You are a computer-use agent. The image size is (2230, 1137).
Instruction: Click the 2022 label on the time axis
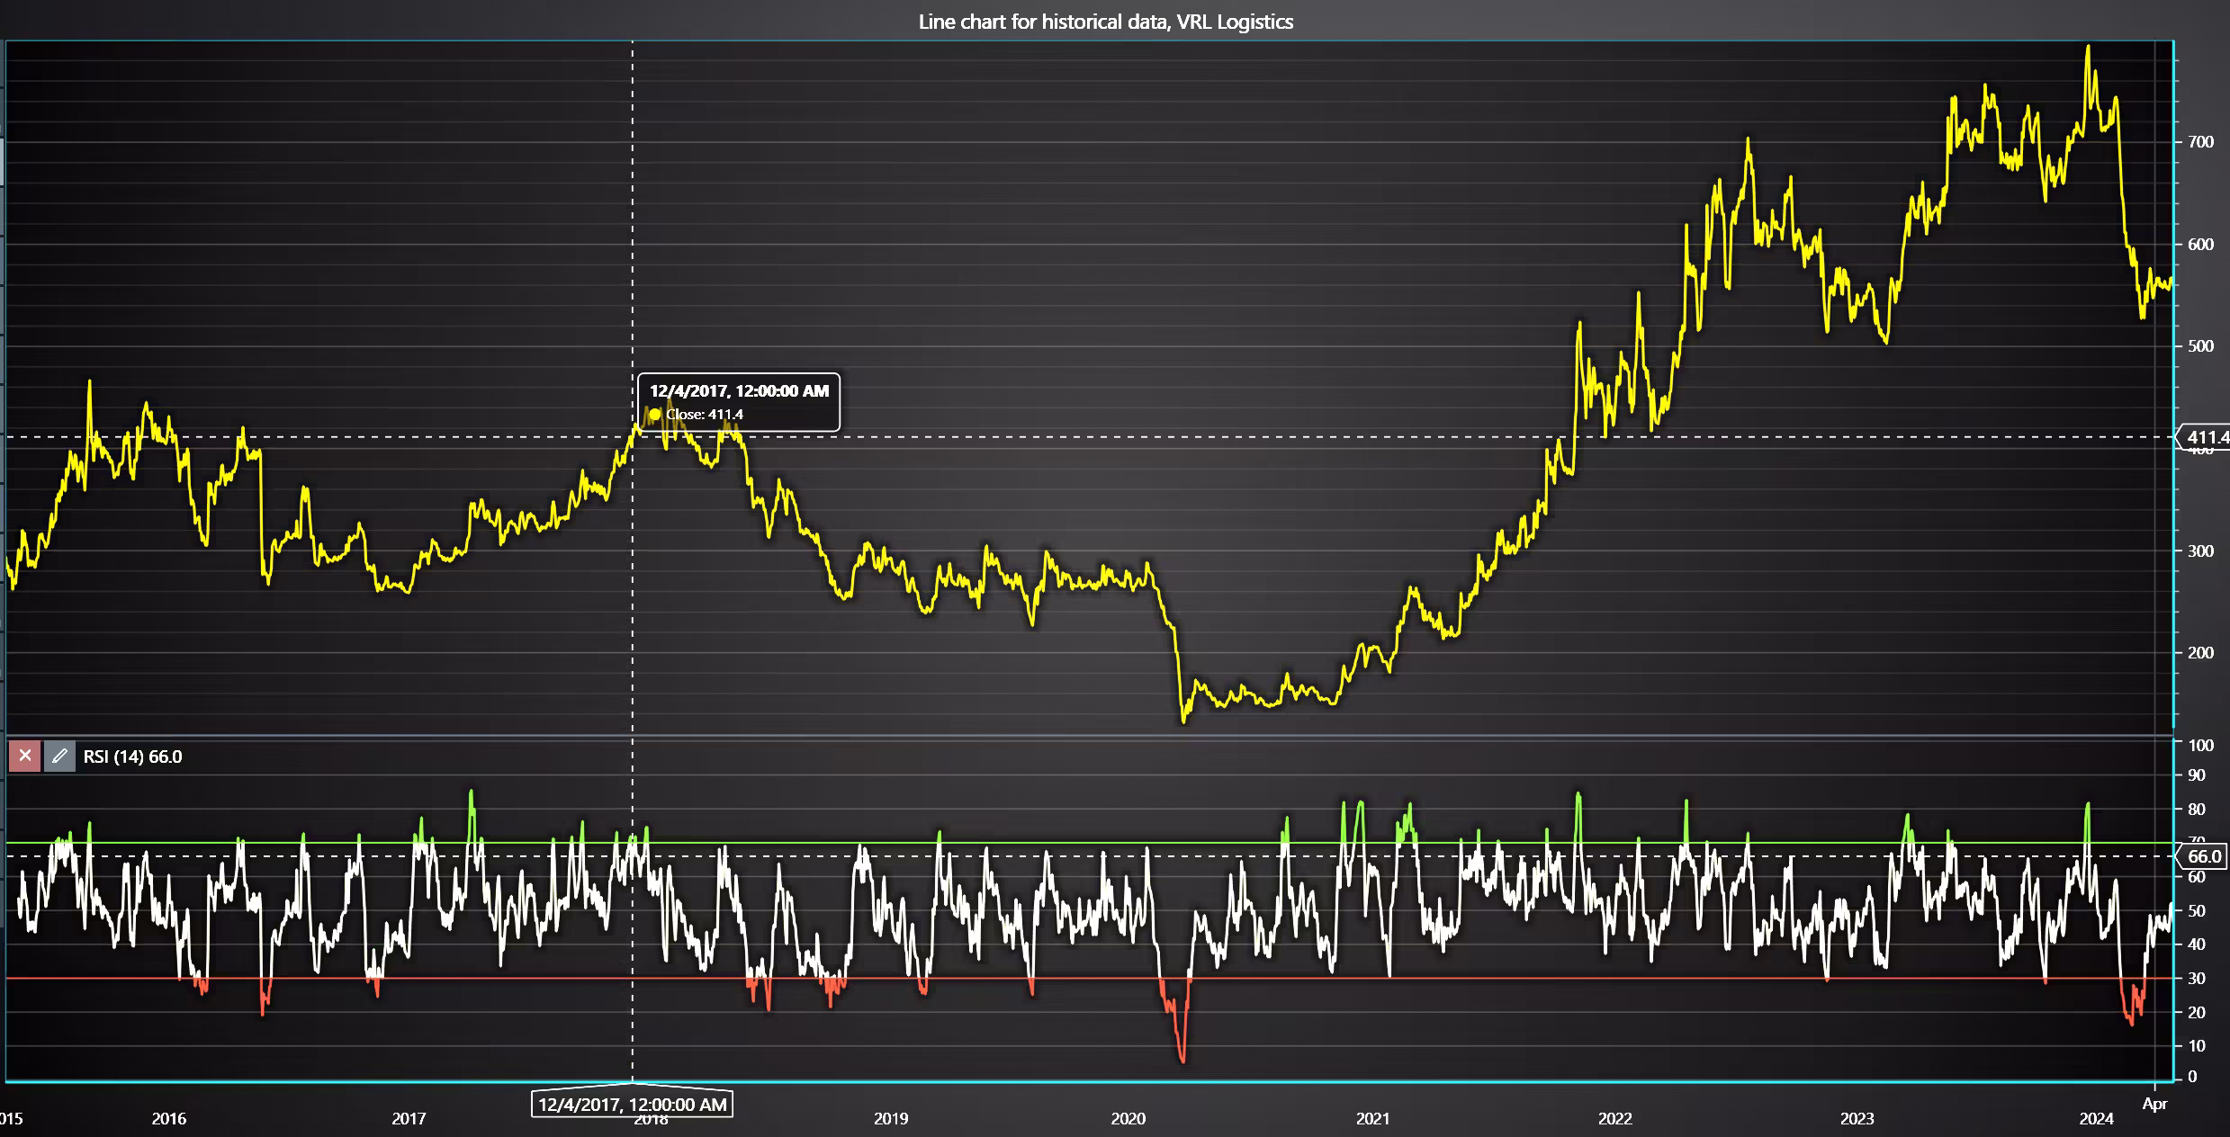(x=1614, y=1119)
